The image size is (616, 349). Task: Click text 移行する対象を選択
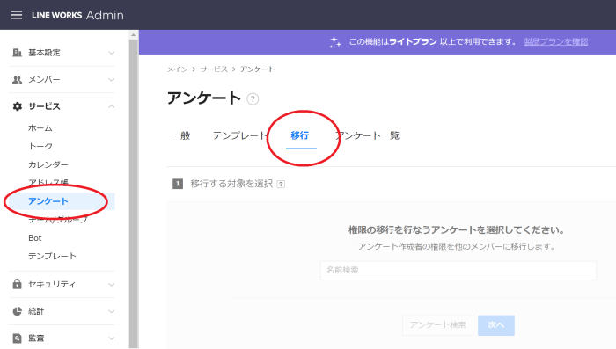pos(231,184)
